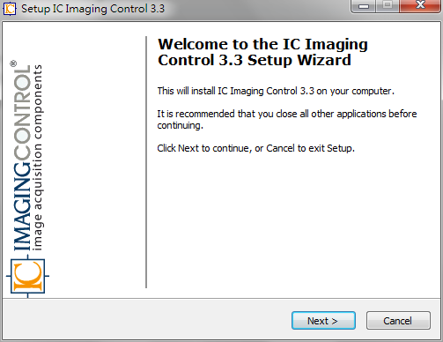This screenshot has height=342, width=443.
Task: Click the 'It is recommended' paragraph
Action: (x=286, y=119)
